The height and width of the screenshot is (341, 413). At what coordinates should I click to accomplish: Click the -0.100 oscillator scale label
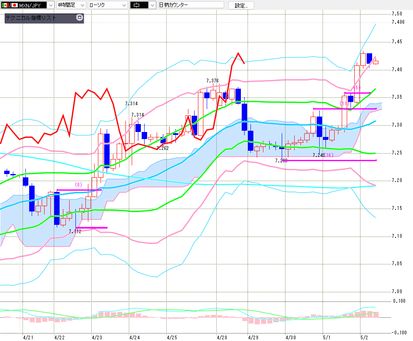(398, 333)
